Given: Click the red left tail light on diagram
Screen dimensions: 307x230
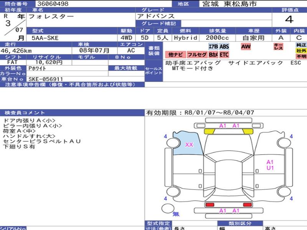Looking at the screenshot, I should click(x=209, y=205).
